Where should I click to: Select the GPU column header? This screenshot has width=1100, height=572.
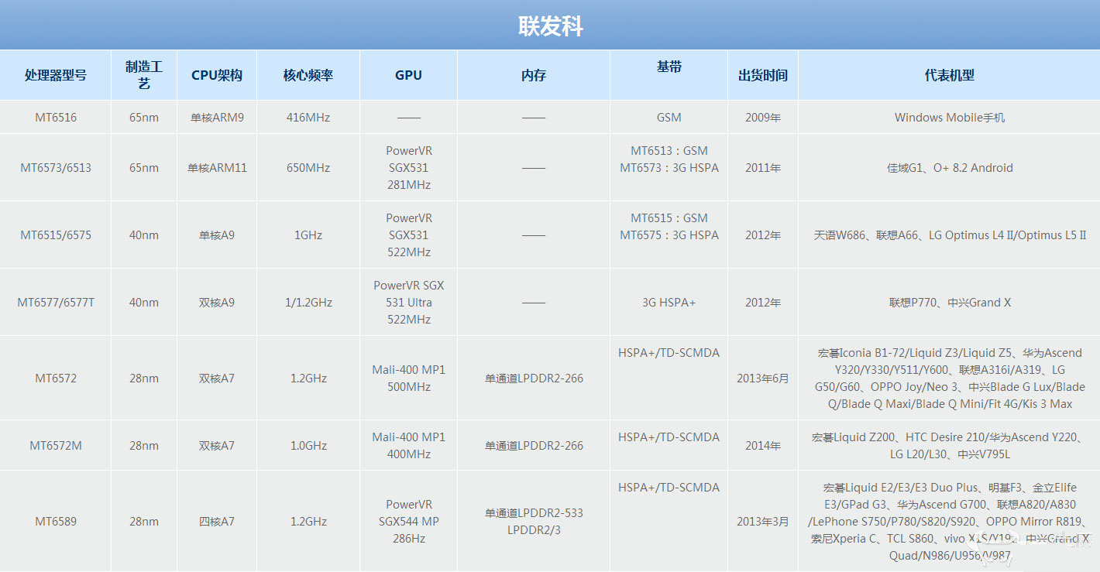point(408,75)
